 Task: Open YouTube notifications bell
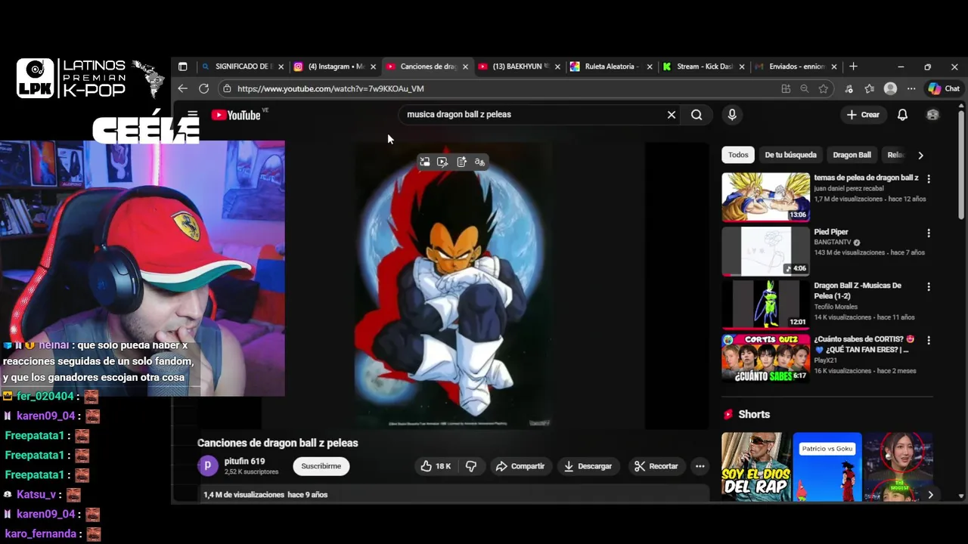click(902, 115)
